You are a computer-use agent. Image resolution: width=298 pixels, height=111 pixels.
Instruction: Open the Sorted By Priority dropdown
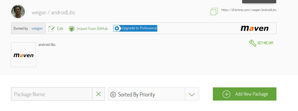tap(153, 94)
